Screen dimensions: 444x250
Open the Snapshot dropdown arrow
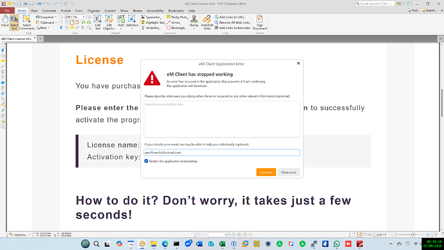pos(55,17)
